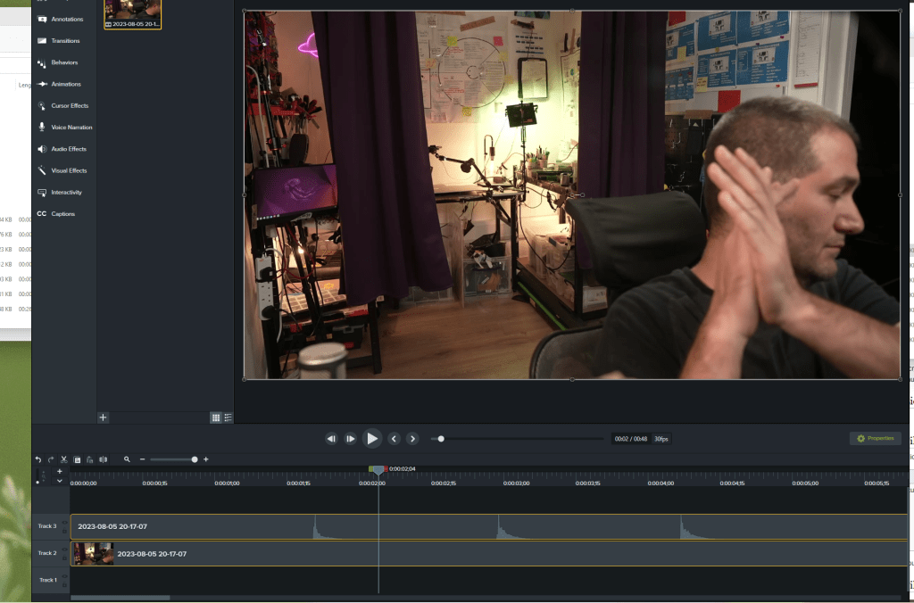Redo the last timeline action
The image size is (914, 603).
(51, 459)
